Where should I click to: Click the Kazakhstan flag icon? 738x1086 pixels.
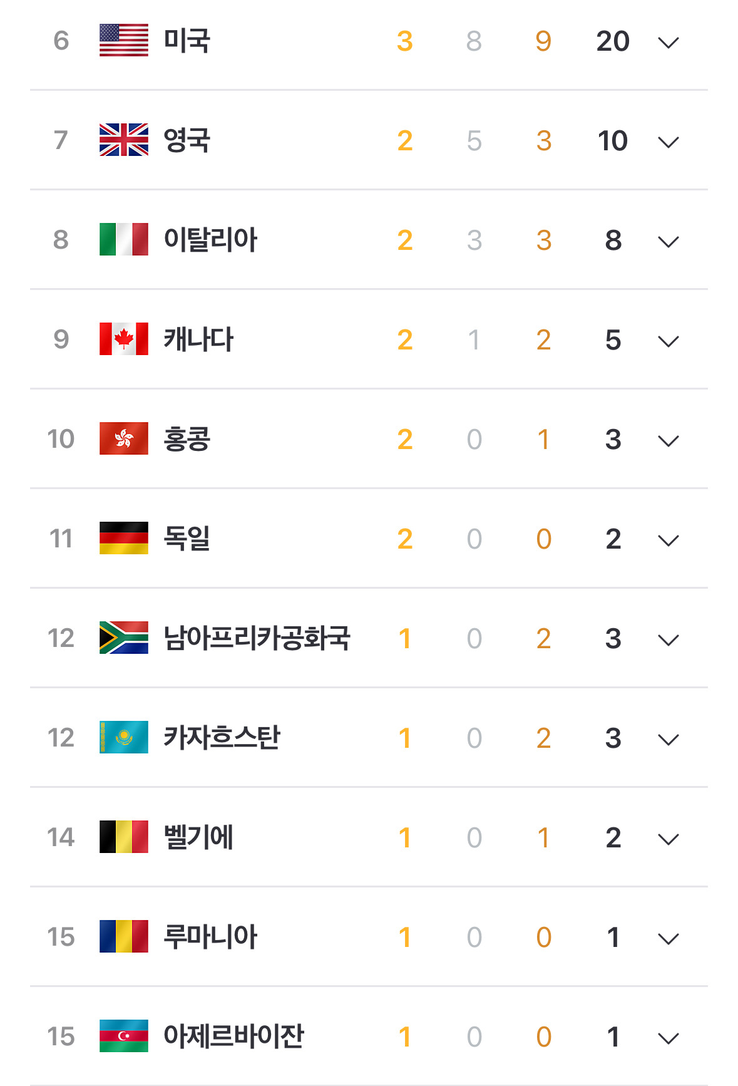tap(124, 737)
